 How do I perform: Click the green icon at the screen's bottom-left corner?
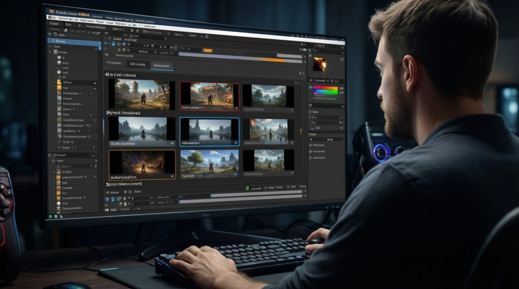(x=51, y=216)
